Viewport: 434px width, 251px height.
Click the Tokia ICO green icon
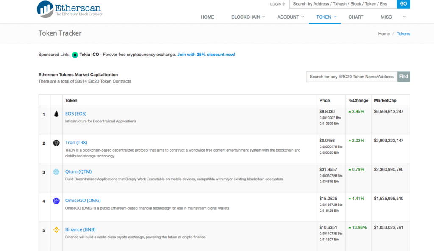(75, 55)
